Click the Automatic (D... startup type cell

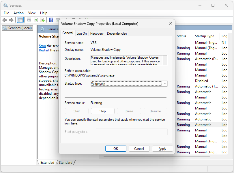pos(207,59)
